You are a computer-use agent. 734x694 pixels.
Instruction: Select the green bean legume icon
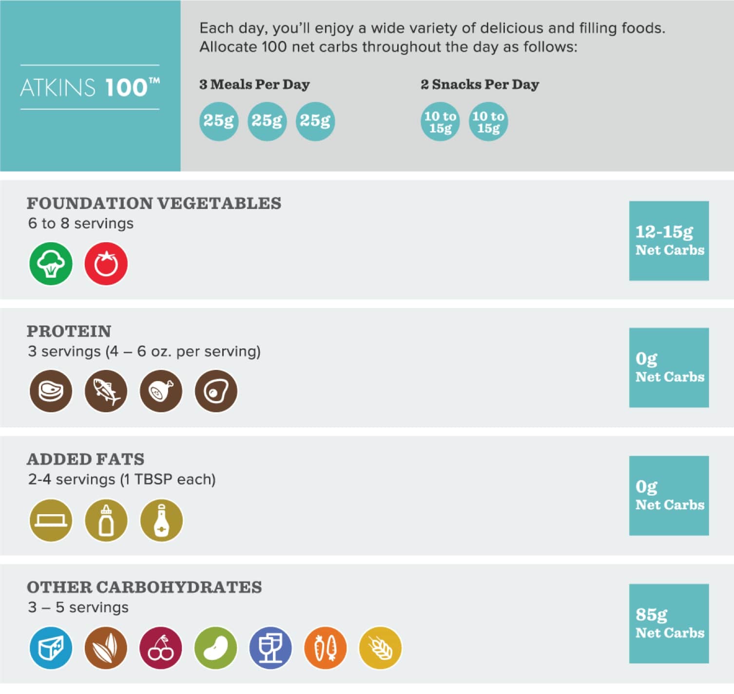[x=216, y=648]
